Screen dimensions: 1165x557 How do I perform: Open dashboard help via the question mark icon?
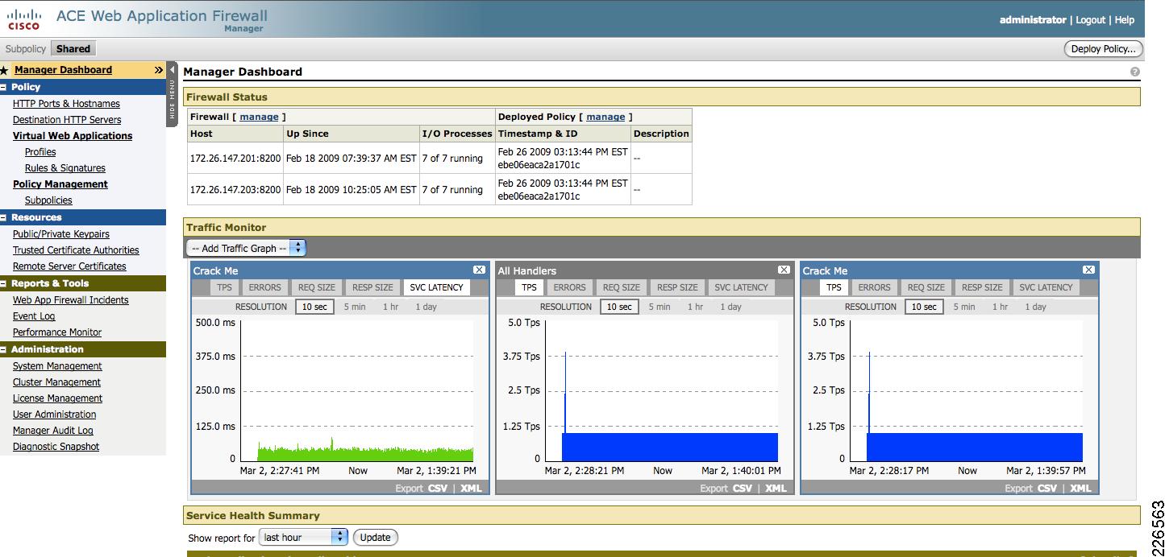(x=1134, y=71)
